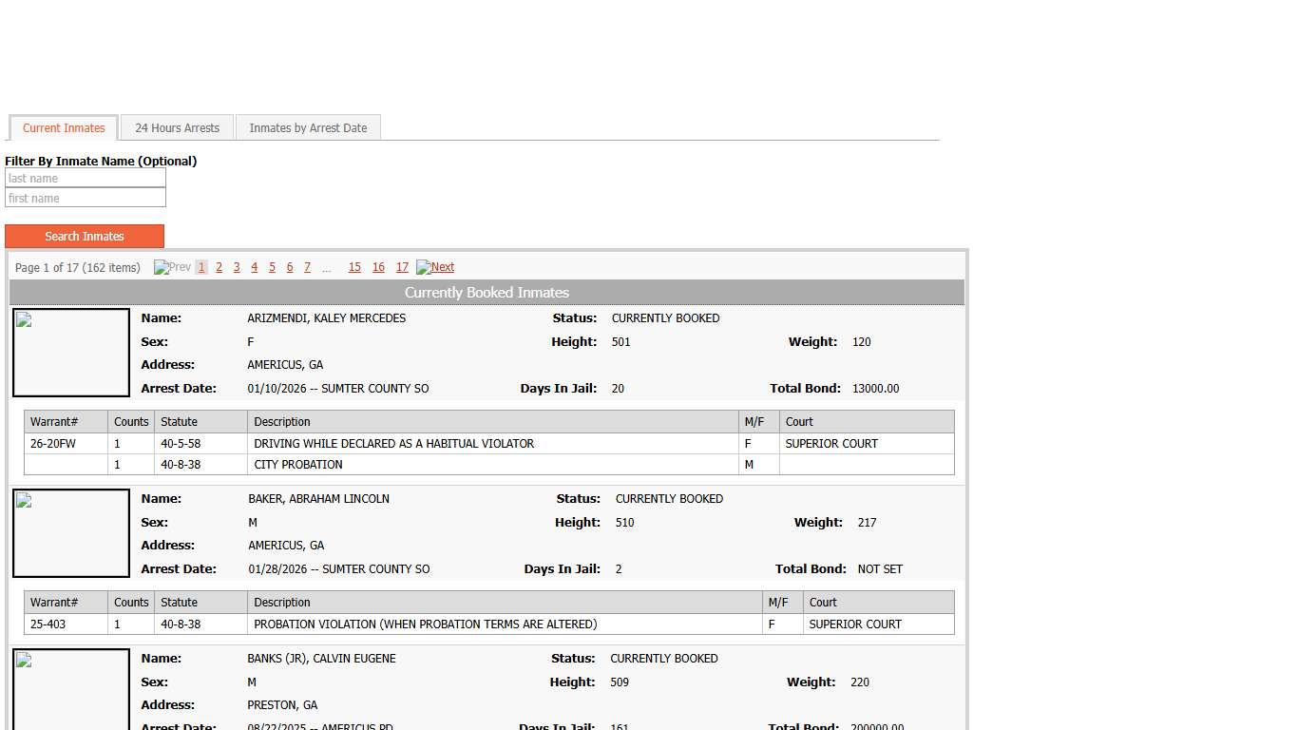Screen dimensions: 1298x730
Task: Click the Next arrow icon in pagination
Action: click(424, 268)
